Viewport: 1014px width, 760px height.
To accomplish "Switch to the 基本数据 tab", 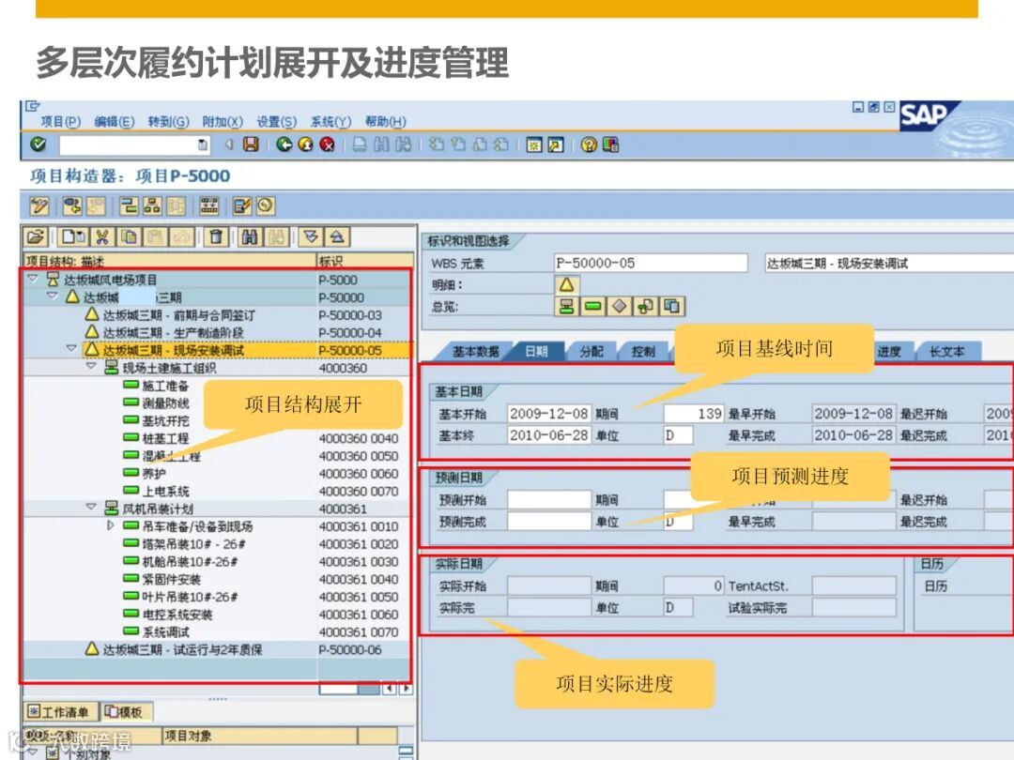I will coord(475,352).
